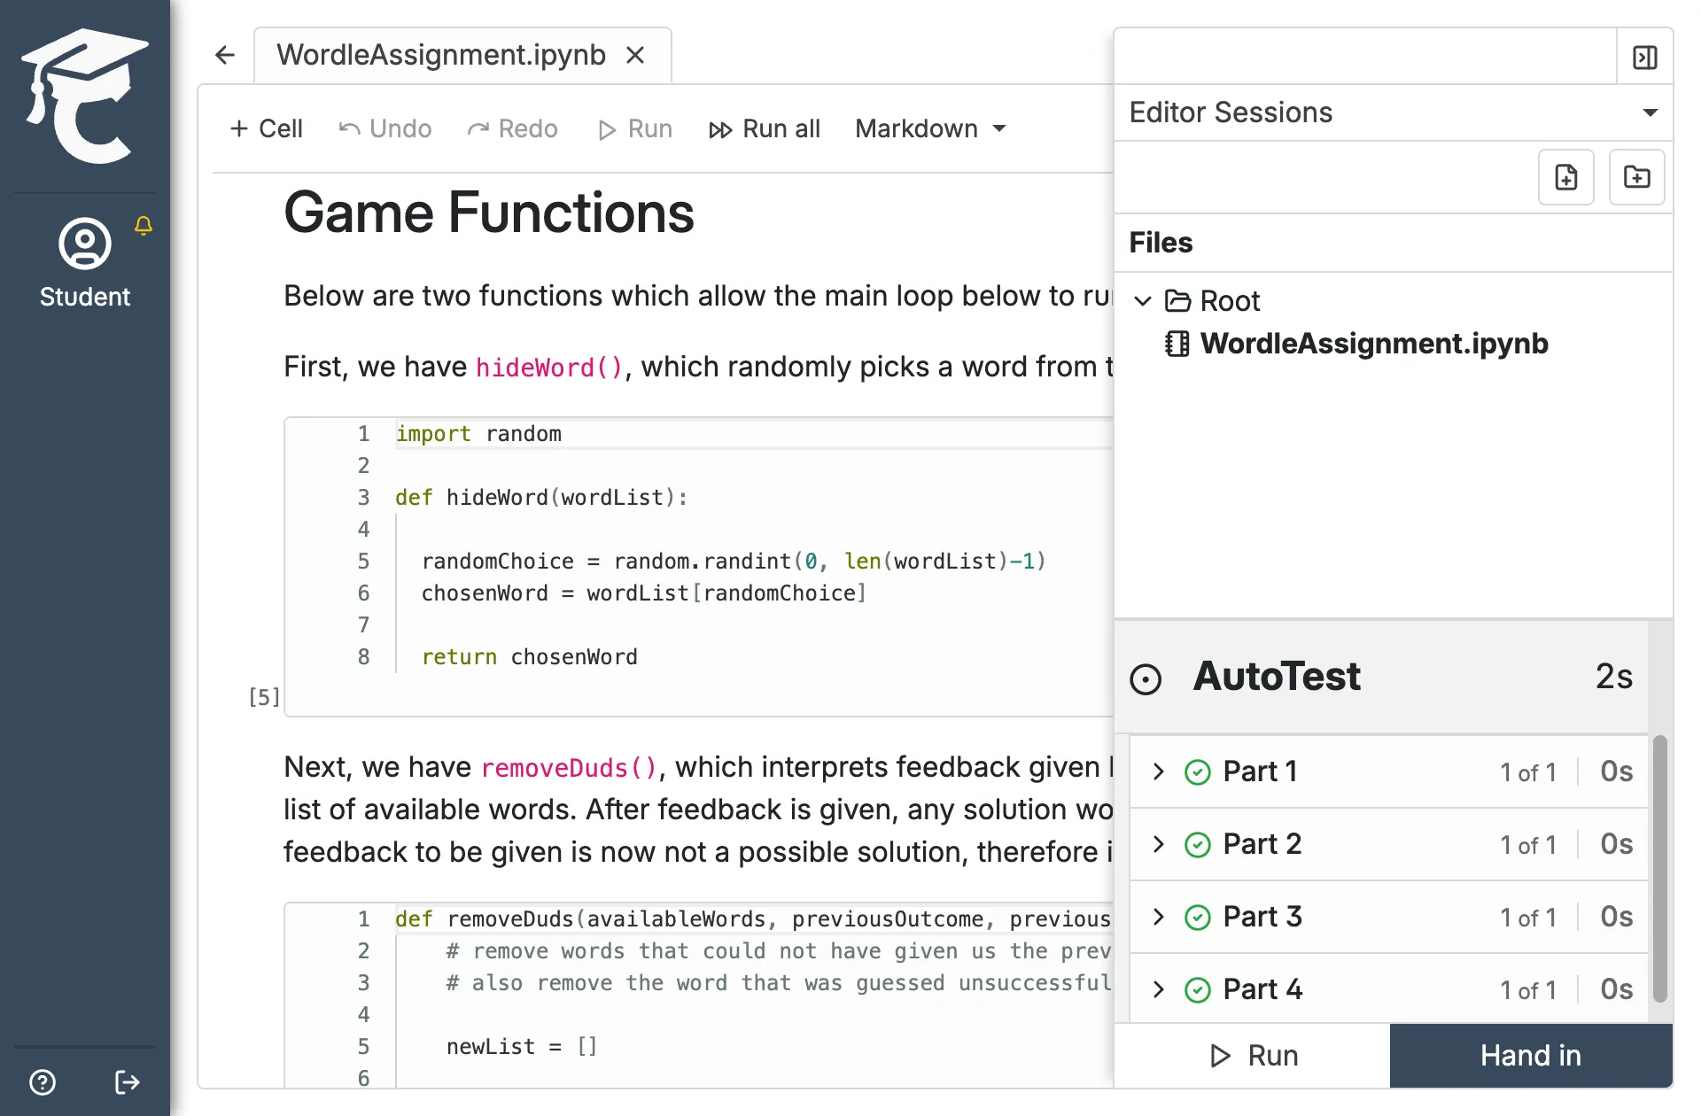
Task: Run the AutoTest with Run button
Action: click(1253, 1056)
